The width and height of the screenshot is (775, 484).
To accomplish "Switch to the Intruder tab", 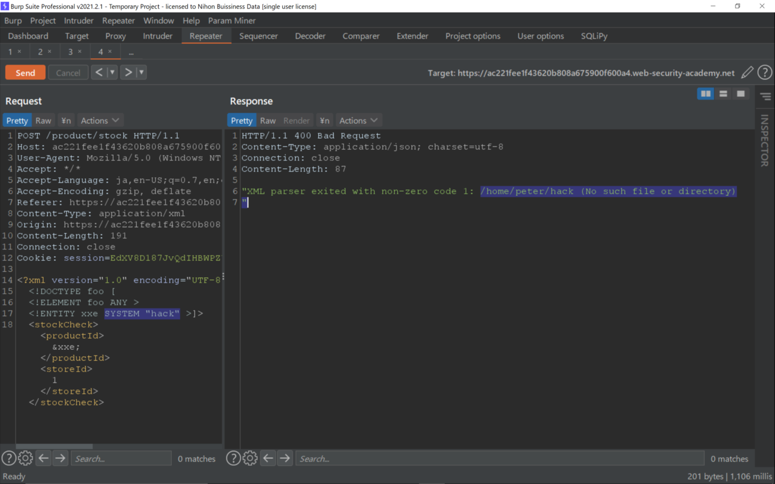I will 158,36.
